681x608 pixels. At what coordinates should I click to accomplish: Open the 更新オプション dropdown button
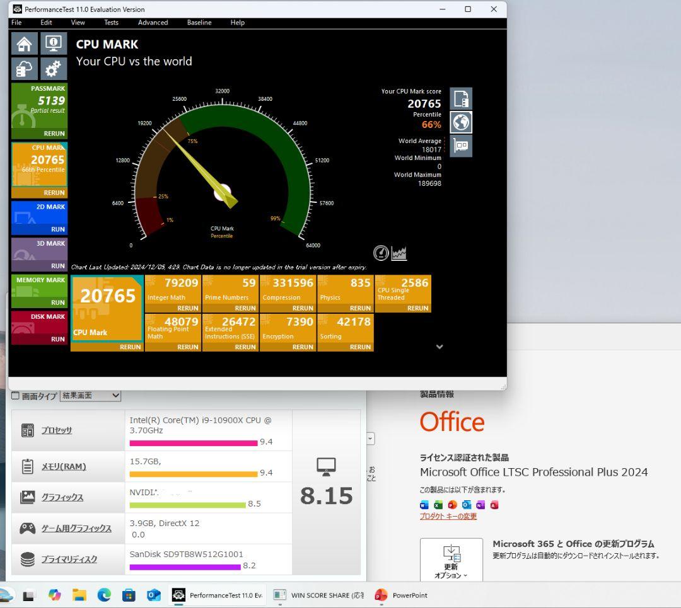[451, 559]
